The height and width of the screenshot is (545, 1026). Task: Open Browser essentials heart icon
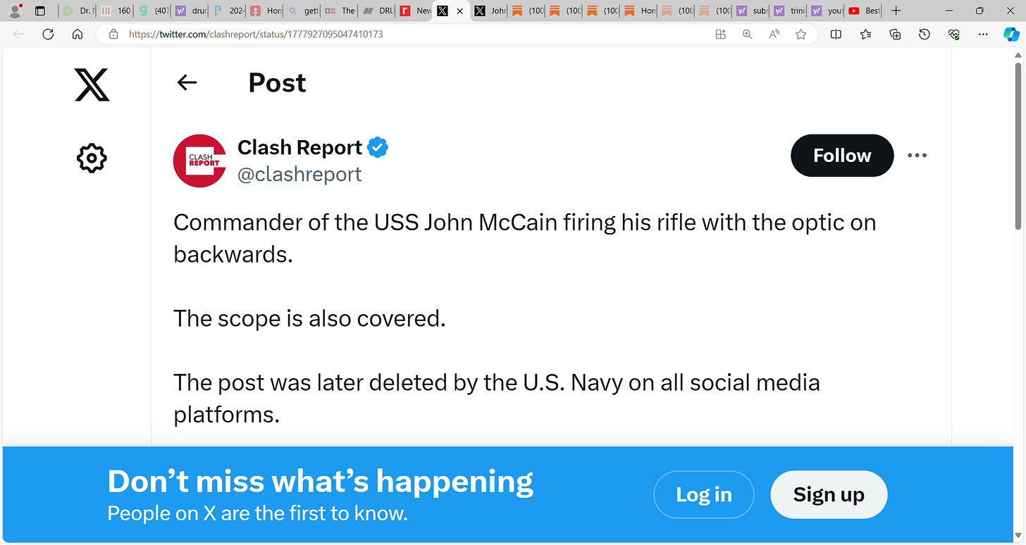pos(953,34)
